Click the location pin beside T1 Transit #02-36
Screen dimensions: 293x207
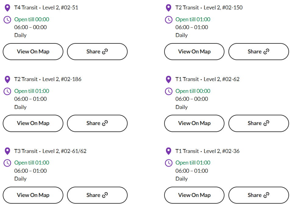click(168, 151)
